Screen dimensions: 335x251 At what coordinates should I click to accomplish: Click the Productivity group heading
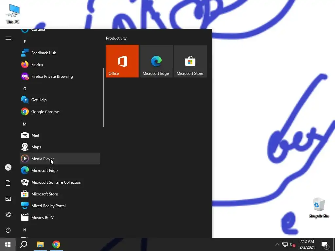tap(116, 38)
